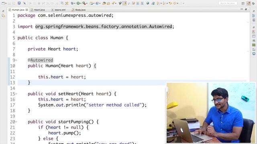Collapse the @Autowired constructor fold
The image size is (257, 144).
pos(16,60)
